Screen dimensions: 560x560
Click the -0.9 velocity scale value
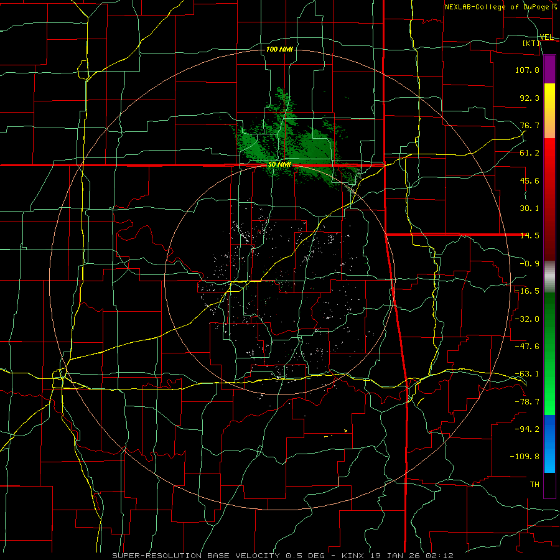530,264
